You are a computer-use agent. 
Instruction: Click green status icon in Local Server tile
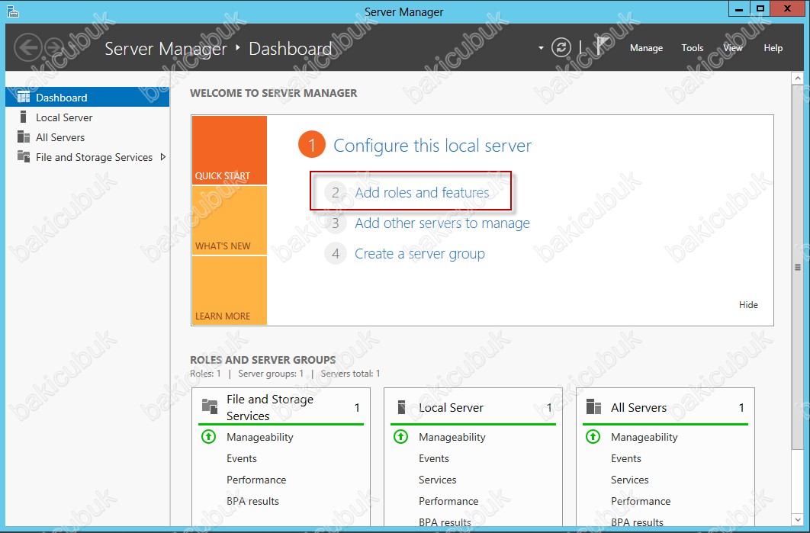coord(400,437)
